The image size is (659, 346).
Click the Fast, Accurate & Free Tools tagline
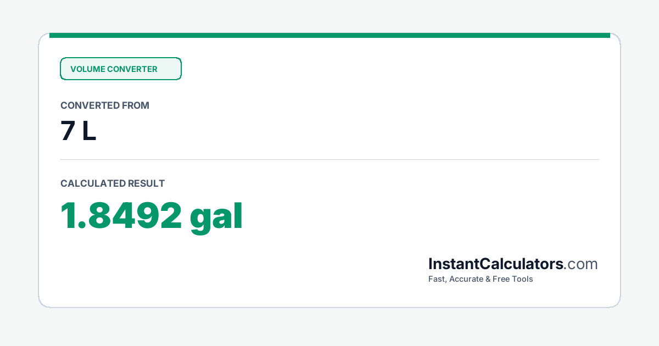(481, 279)
